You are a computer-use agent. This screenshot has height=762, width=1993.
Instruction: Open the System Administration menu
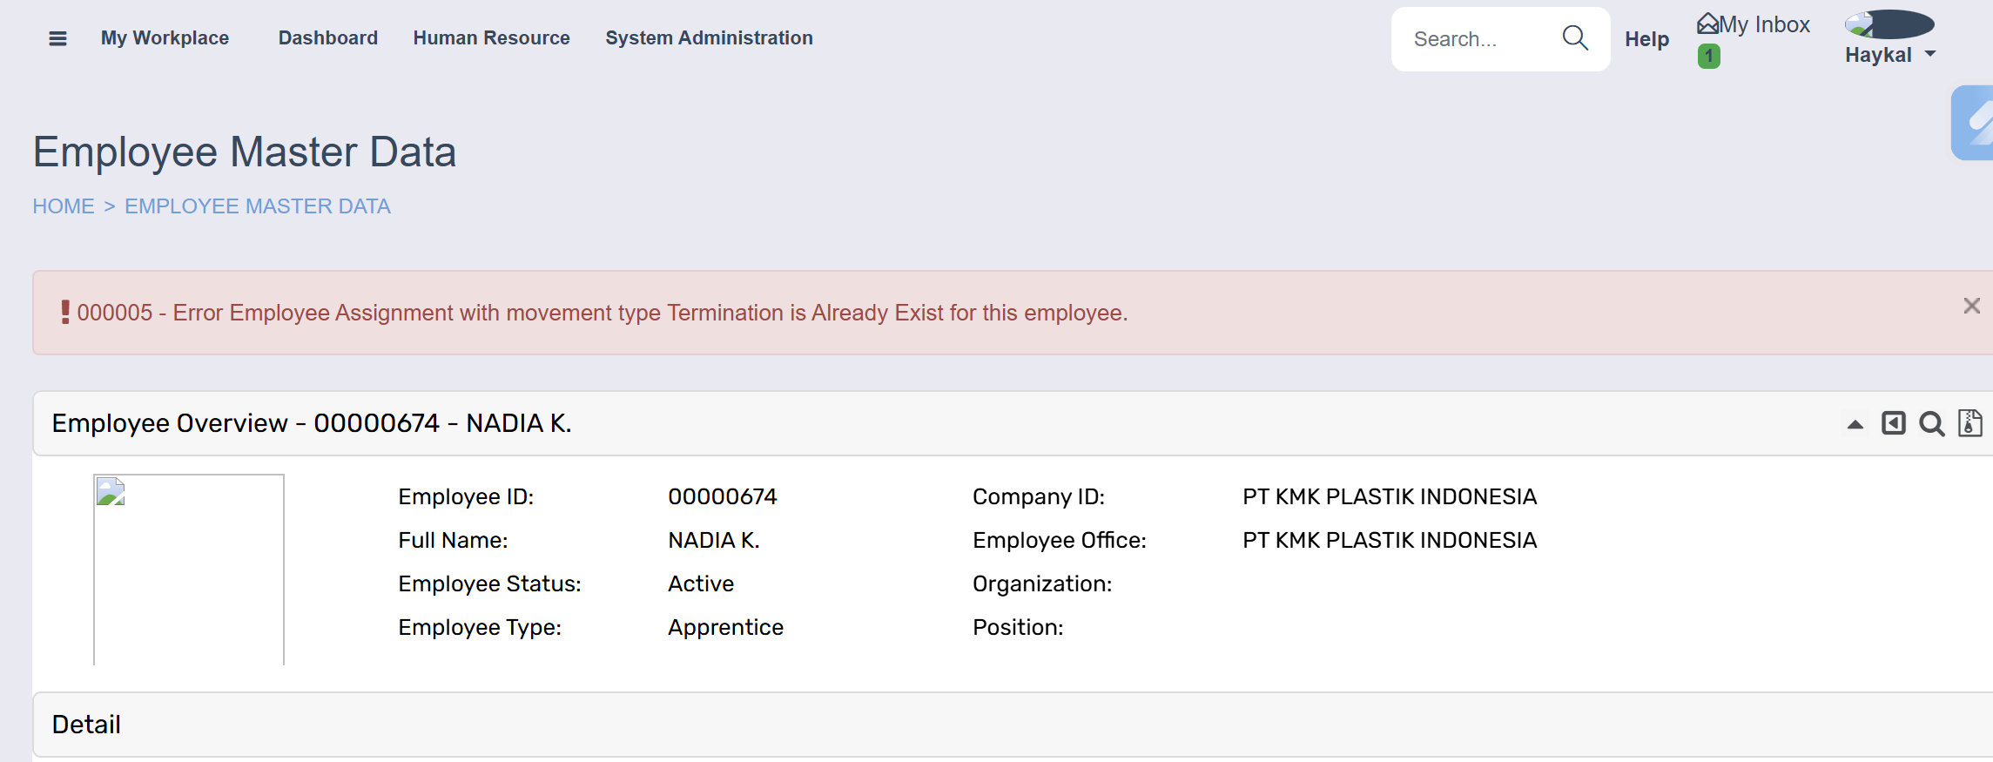709,38
